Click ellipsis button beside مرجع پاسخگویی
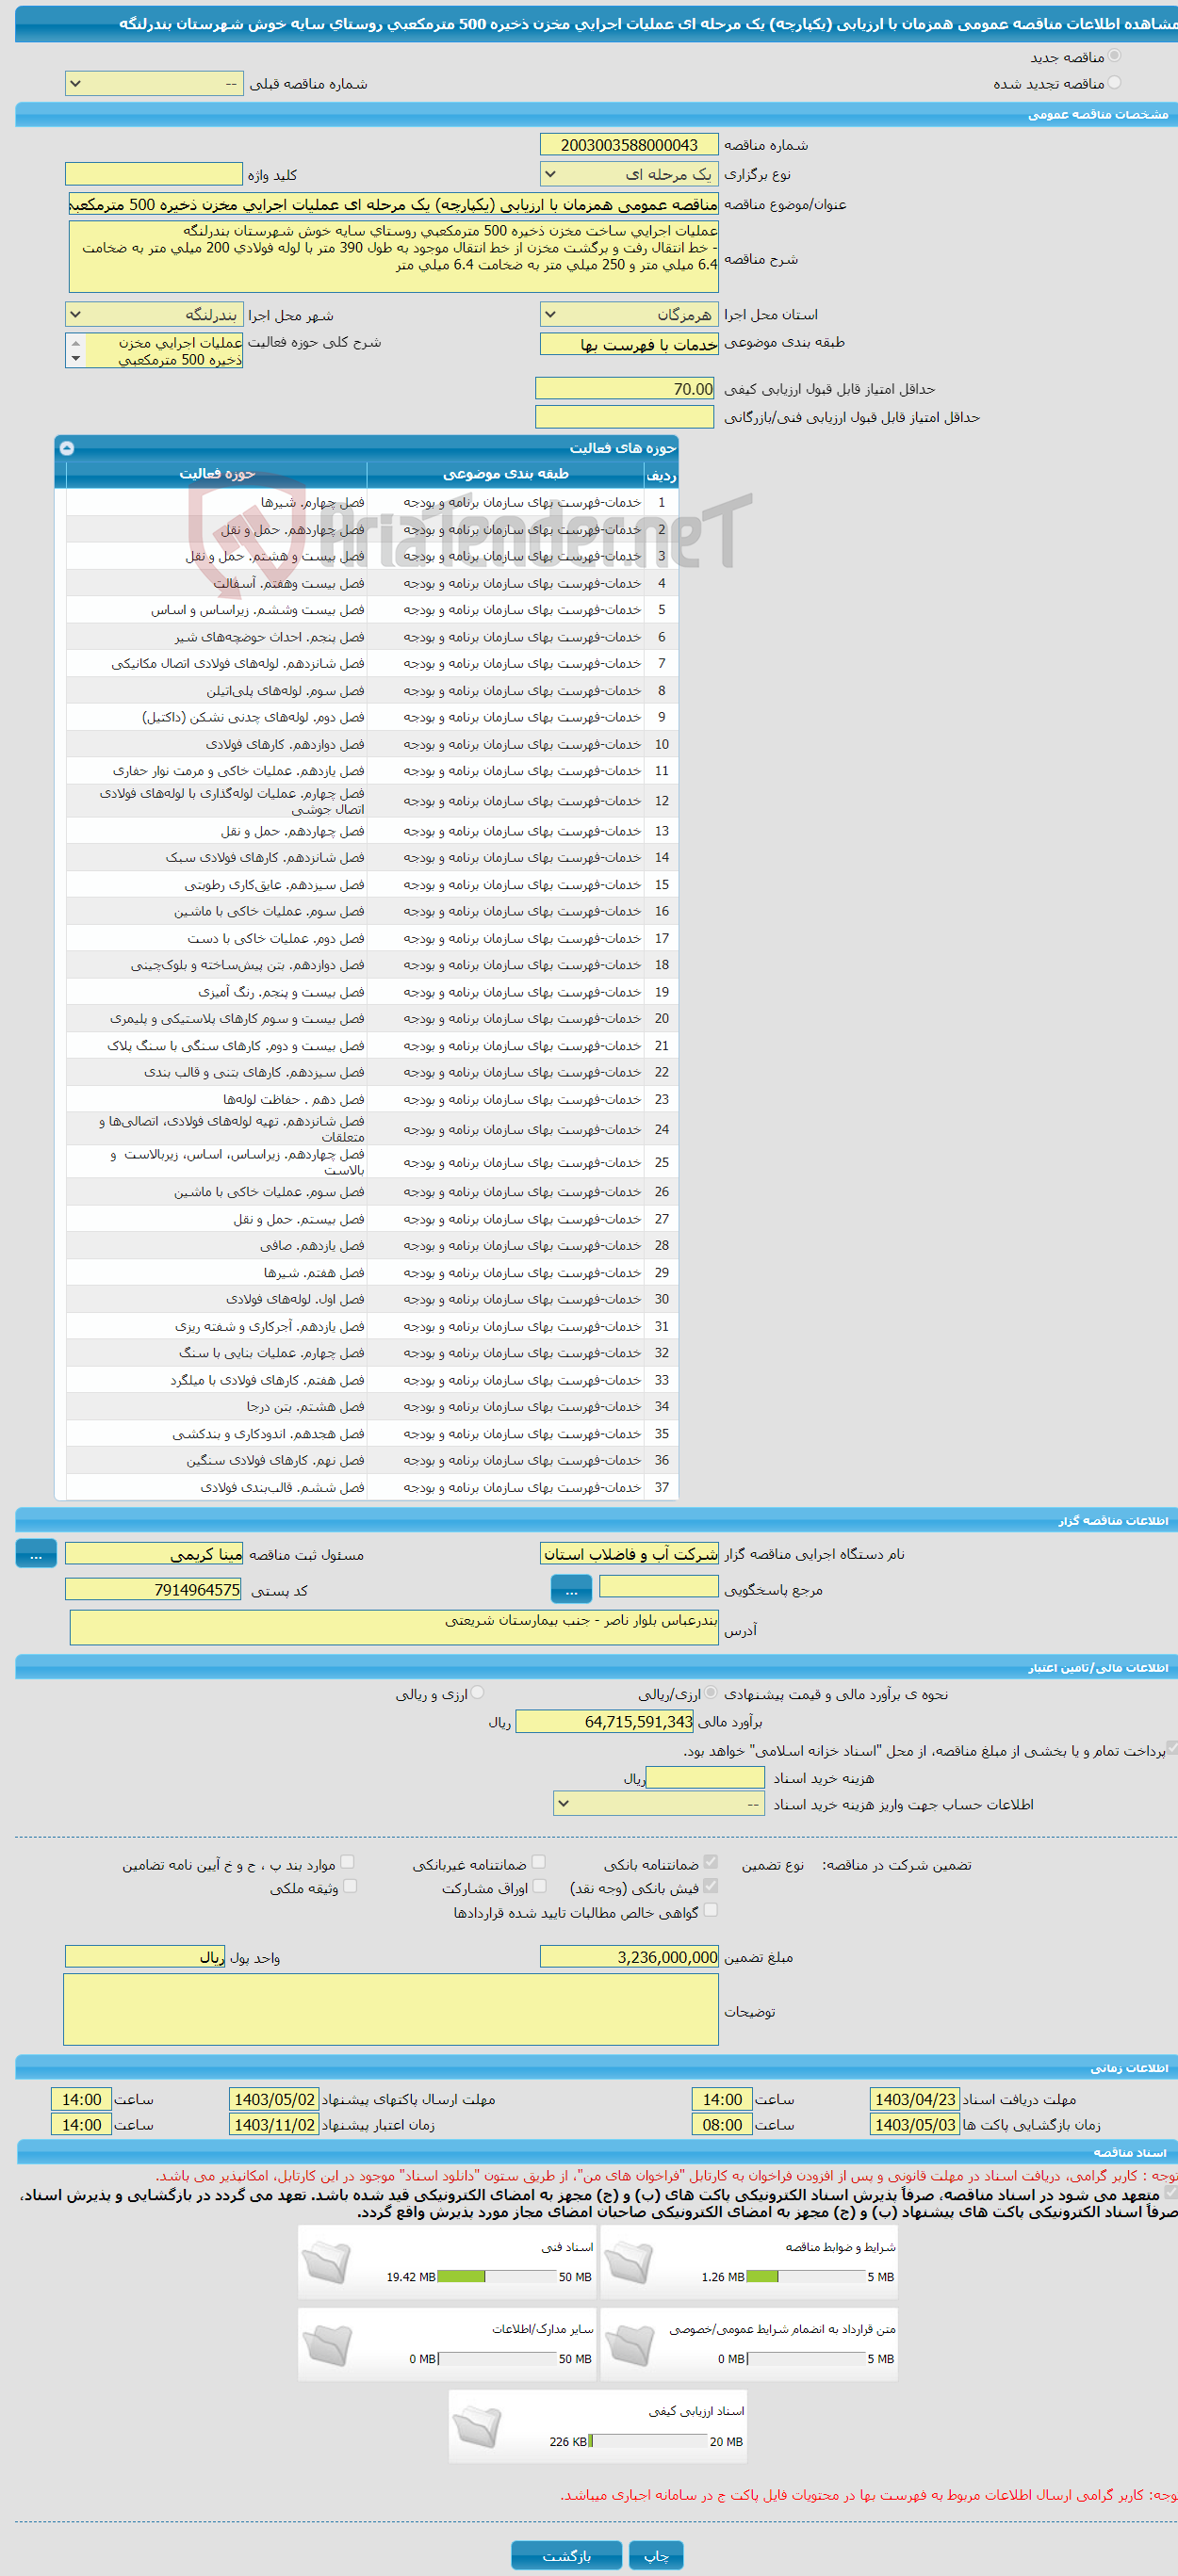1178x2576 pixels. tap(571, 1589)
